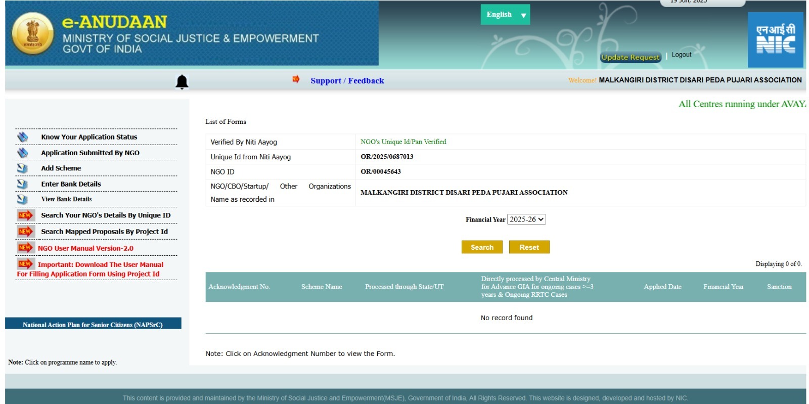Open National Action Plan for Senior Citizens banner
This screenshot has width=809, height=404.
[93, 325]
